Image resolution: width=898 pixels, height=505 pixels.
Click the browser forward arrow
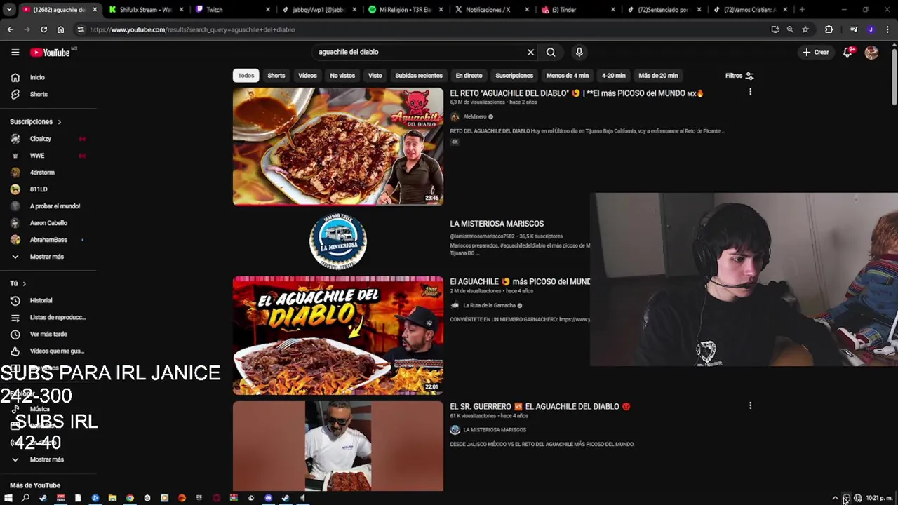point(27,29)
